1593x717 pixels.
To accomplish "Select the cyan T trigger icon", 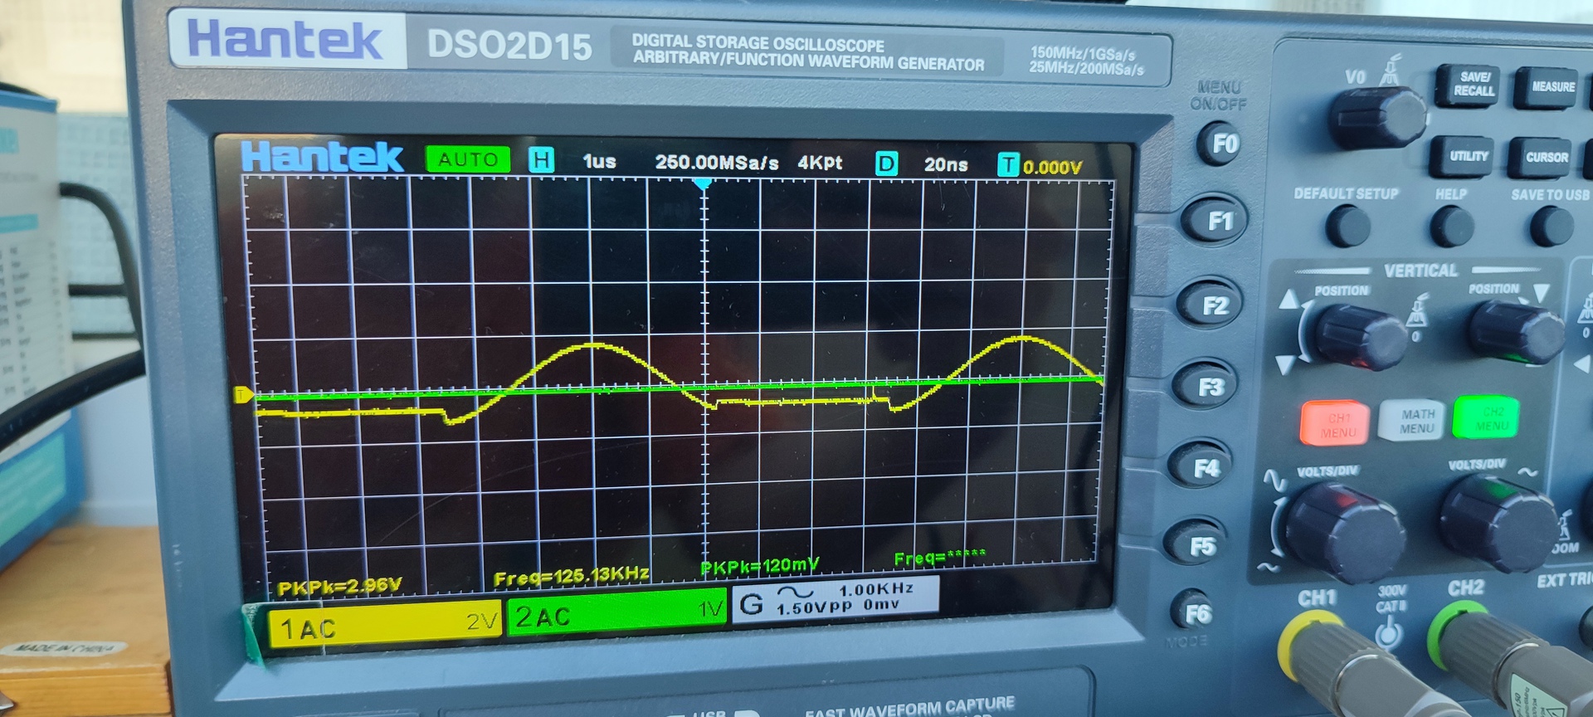I will pyautogui.click(x=1008, y=165).
